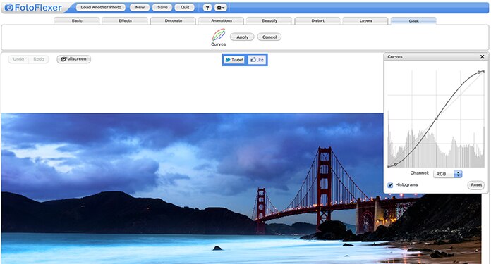Select the bottom-left curve control point
Viewport: 491px width, 264px height.
coord(396,164)
